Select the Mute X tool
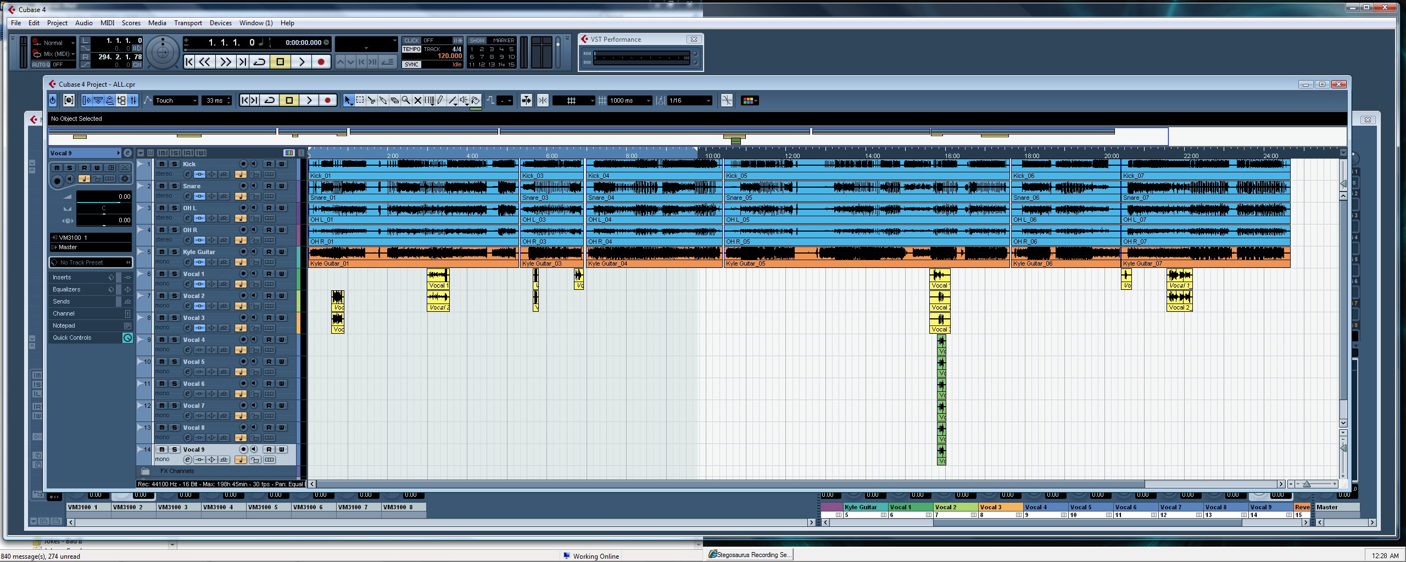This screenshot has width=1406, height=562. pyautogui.click(x=417, y=100)
